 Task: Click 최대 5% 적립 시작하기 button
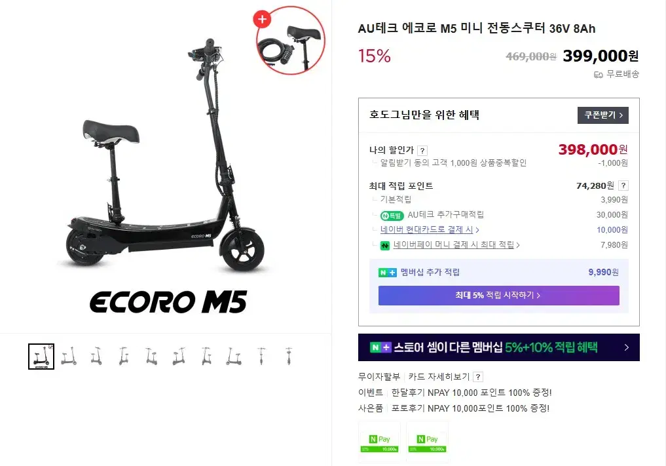[498, 296]
